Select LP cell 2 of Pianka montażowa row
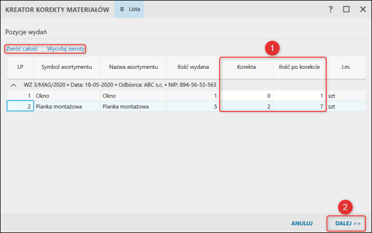 coord(20,106)
